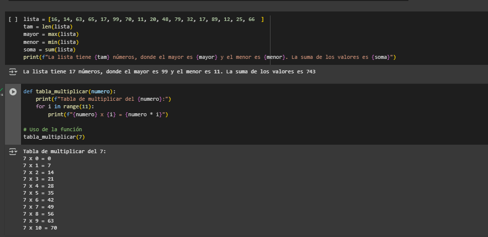
Task: Click the print statement in the first cell
Action: 209,57
